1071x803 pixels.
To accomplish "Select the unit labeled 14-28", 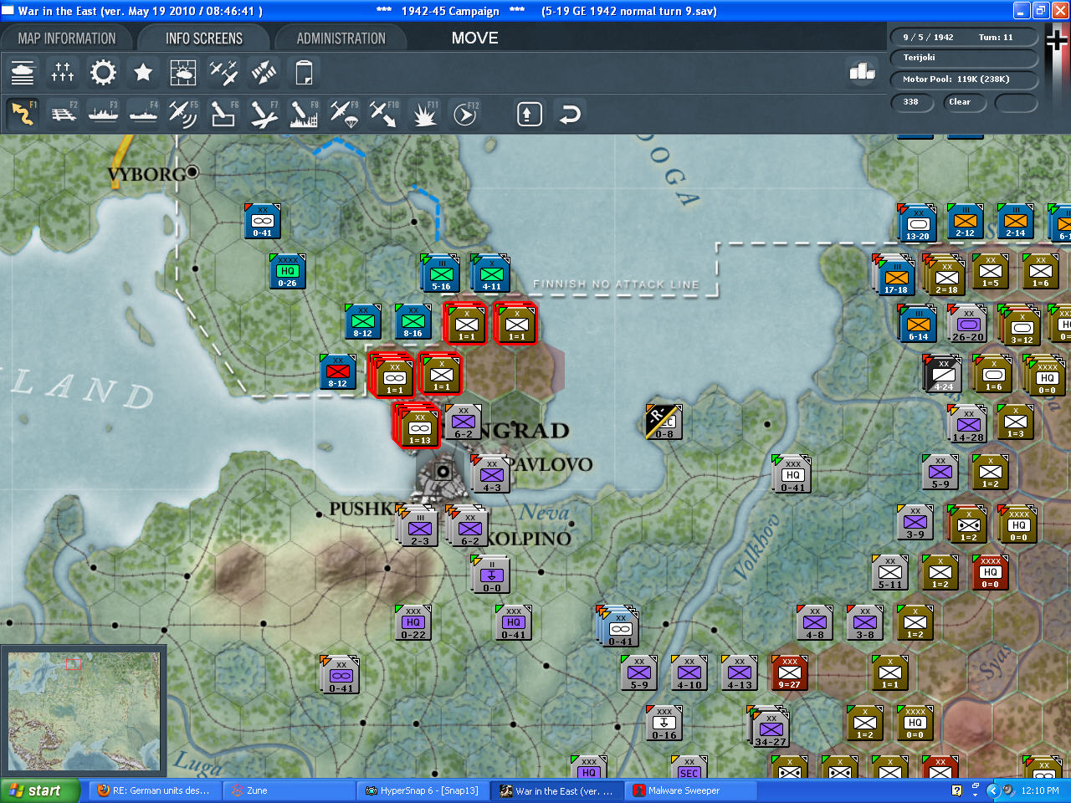I will [x=967, y=424].
